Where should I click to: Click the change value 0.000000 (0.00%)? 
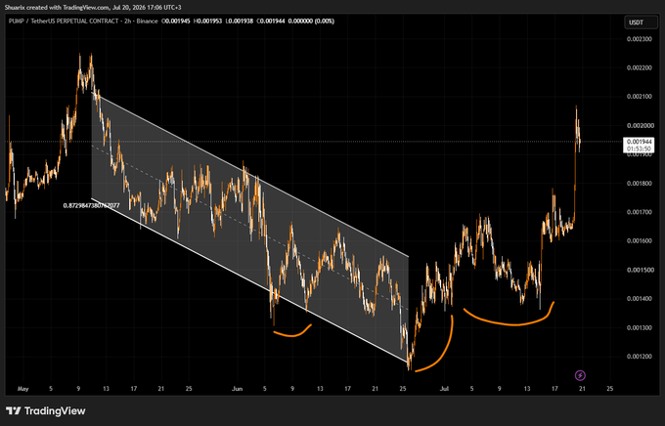click(x=311, y=21)
